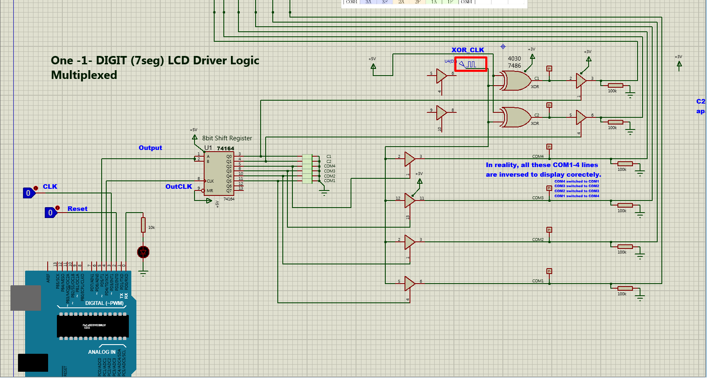Select the 'Output' label
The width and height of the screenshot is (707, 378).
click(x=150, y=148)
